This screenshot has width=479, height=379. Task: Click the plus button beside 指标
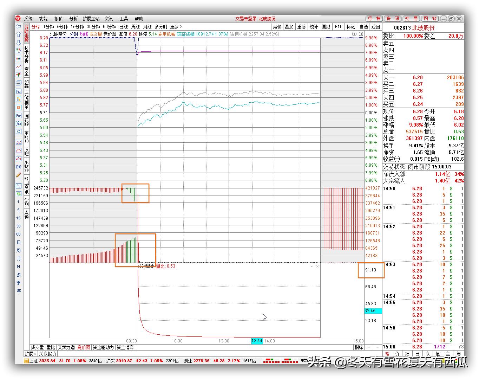coord(369,347)
